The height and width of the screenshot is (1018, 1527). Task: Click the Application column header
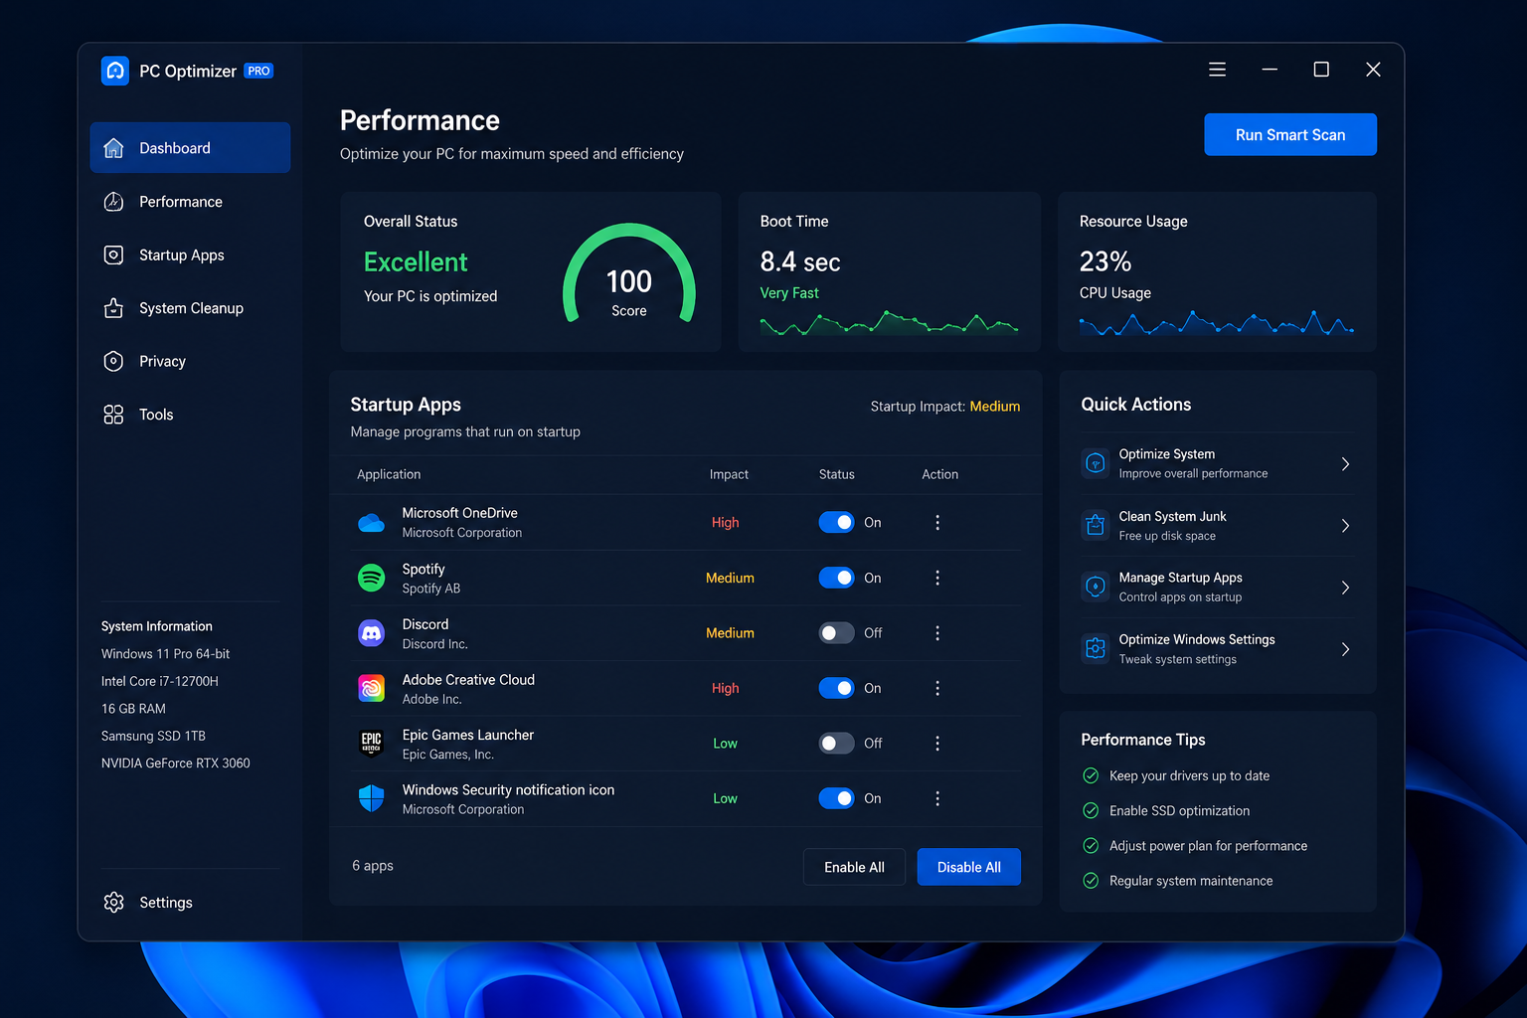pyautogui.click(x=389, y=474)
